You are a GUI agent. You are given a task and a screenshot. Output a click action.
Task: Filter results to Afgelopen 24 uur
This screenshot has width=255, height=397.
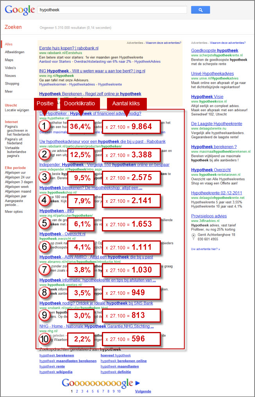click(18, 177)
